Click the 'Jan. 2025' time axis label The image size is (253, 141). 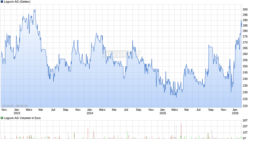[x=163, y=112]
